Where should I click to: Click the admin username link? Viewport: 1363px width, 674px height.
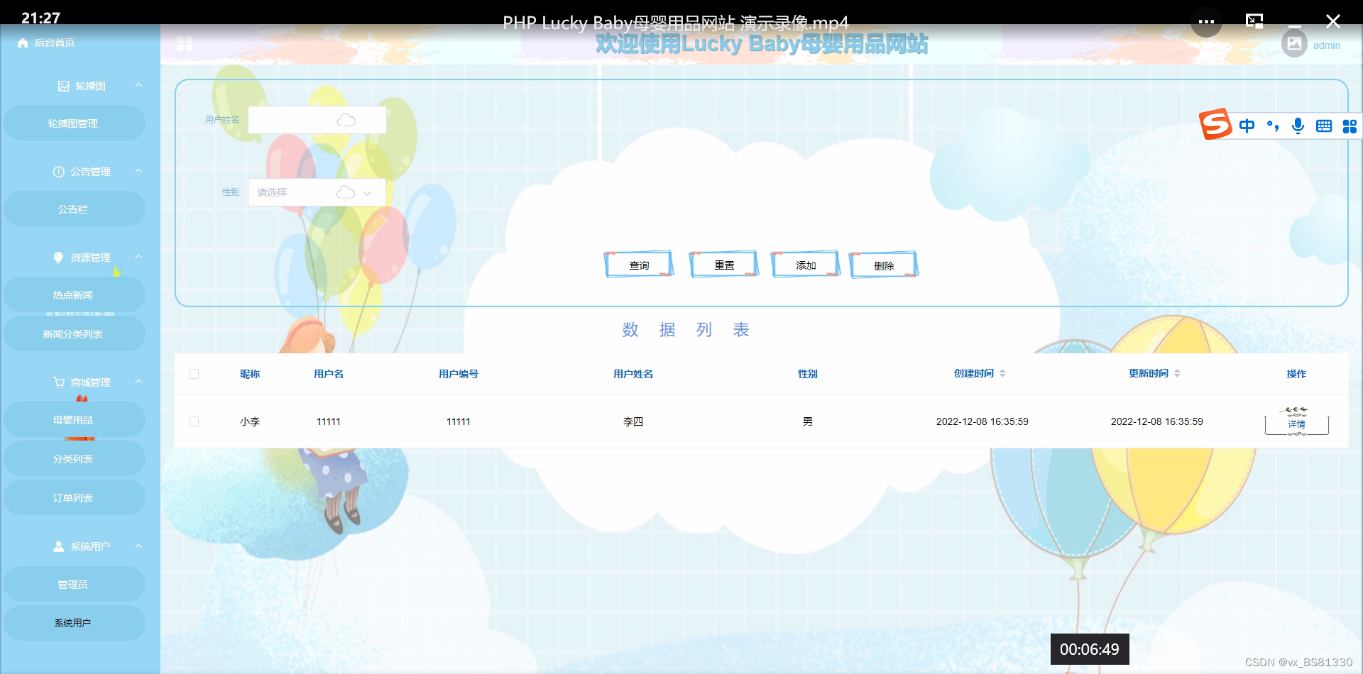pos(1326,45)
